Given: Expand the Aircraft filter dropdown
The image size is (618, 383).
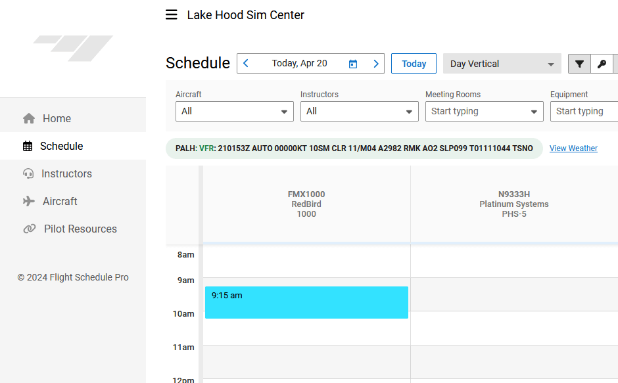Looking at the screenshot, I should (234, 112).
